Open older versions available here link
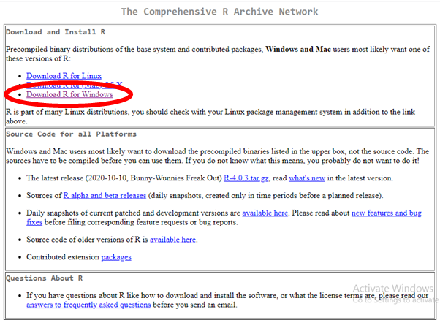Image resolution: width=440 pixels, height=320 pixels. [172, 240]
